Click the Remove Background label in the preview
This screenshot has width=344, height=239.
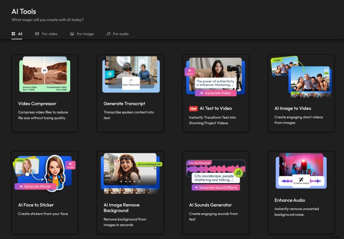point(148,164)
